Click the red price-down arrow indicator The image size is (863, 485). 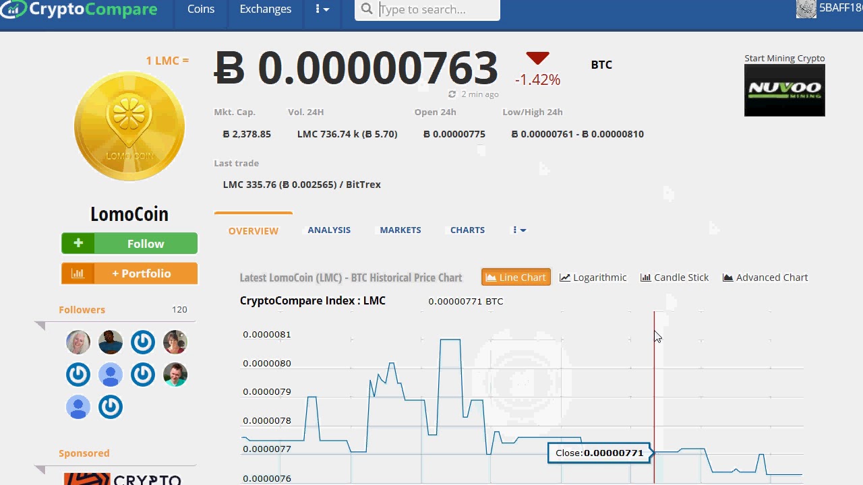coord(537,58)
